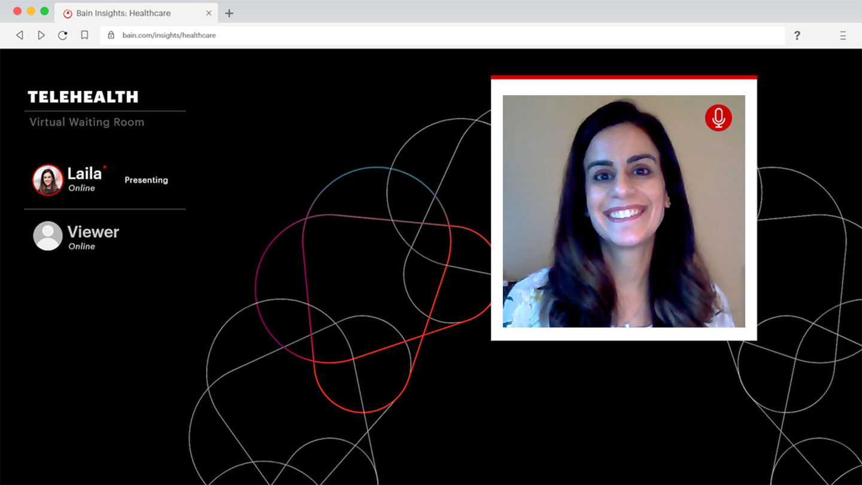
Task: Click the Virtual Waiting Room subtitle
Action: (87, 122)
